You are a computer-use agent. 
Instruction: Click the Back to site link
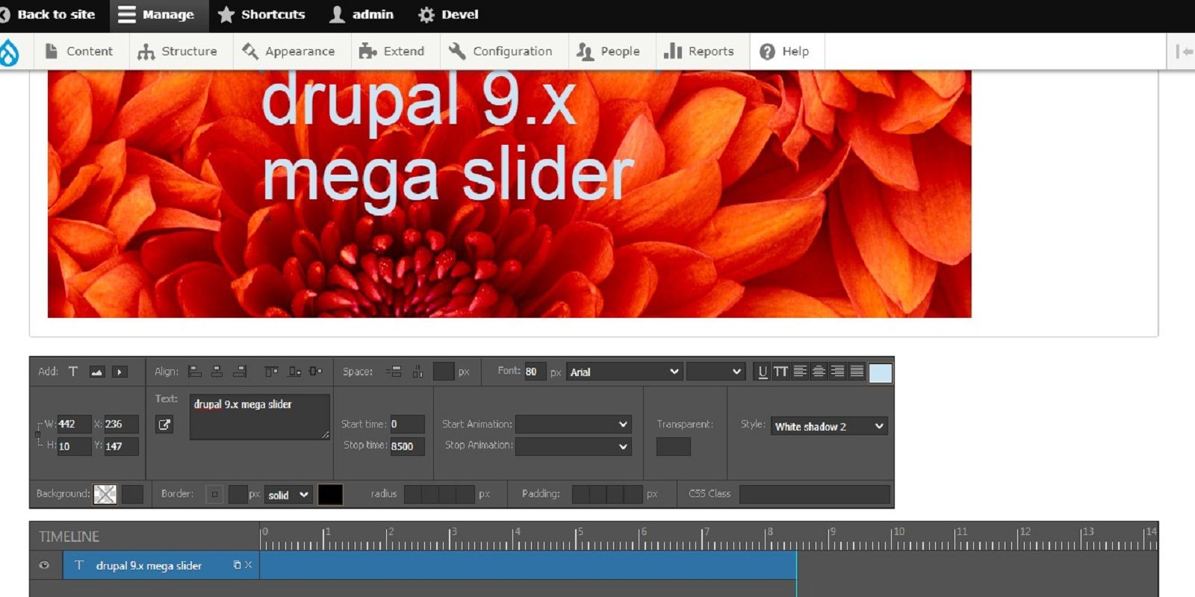(x=49, y=14)
